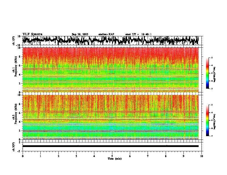Click the "5" minute time tick label
This screenshot has height=175, width=227.
(112, 156)
